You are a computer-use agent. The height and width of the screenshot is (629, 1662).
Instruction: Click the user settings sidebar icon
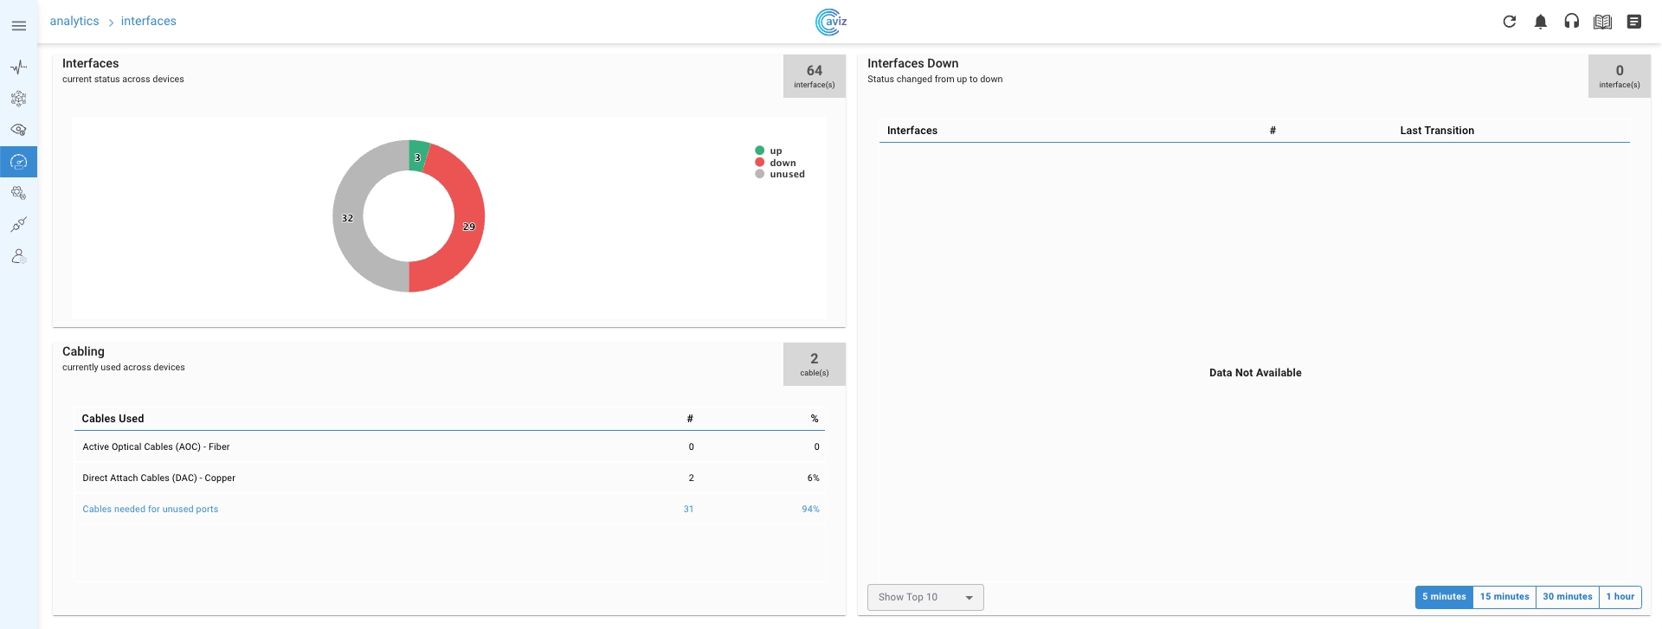coord(18,256)
